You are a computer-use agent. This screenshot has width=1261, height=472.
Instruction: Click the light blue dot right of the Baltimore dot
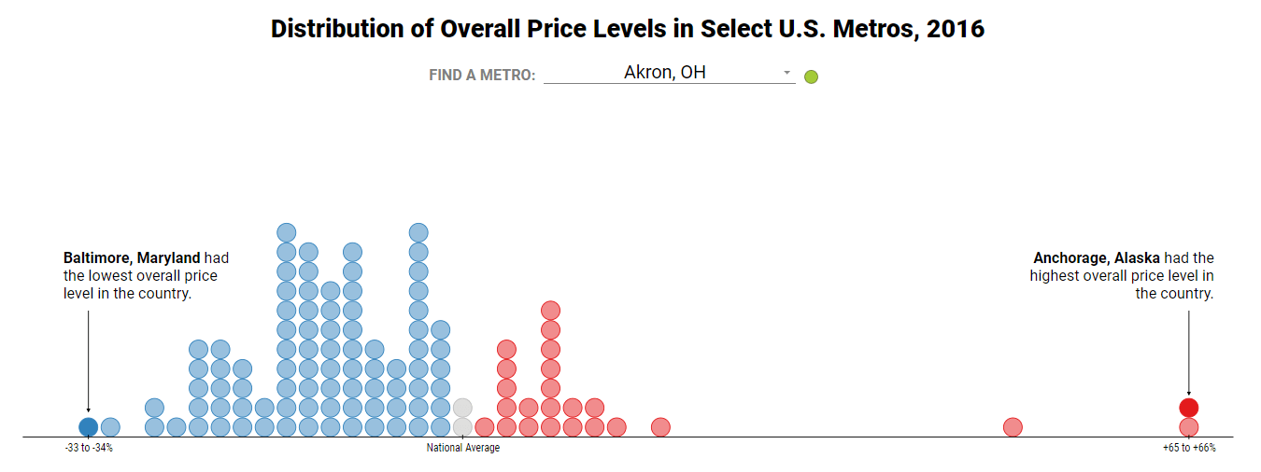(x=110, y=427)
